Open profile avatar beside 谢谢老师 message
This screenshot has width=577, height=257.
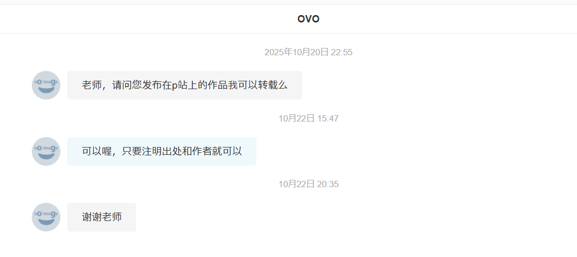(x=46, y=217)
